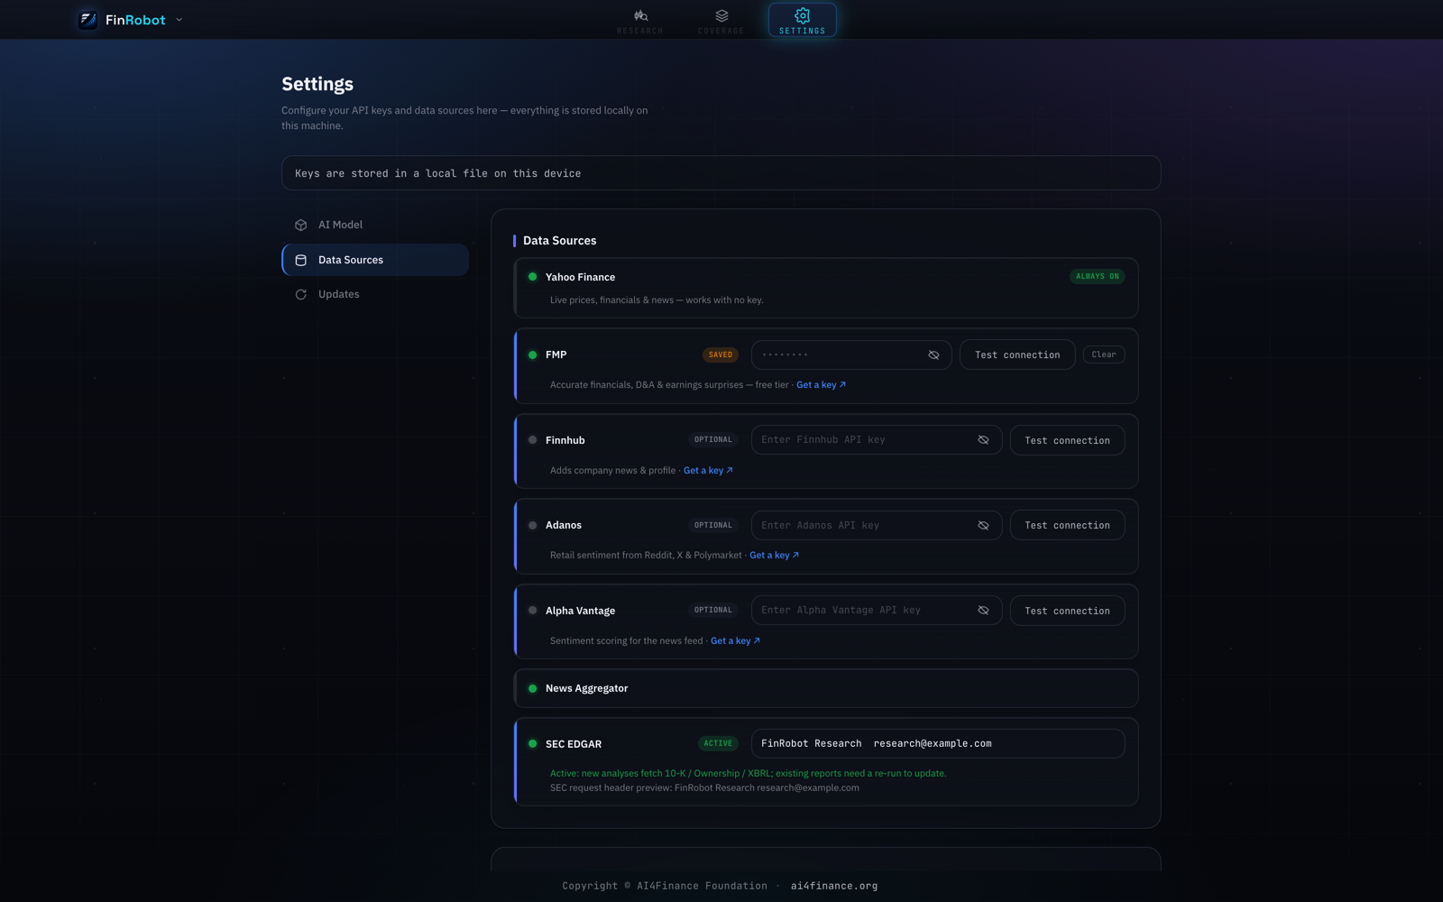The width and height of the screenshot is (1443, 902).
Task: Visit the ai4finance.org footer link
Action: 834,886
